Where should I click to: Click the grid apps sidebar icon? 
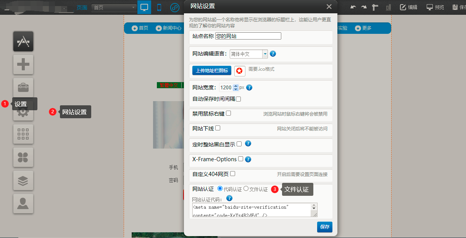[23, 134]
